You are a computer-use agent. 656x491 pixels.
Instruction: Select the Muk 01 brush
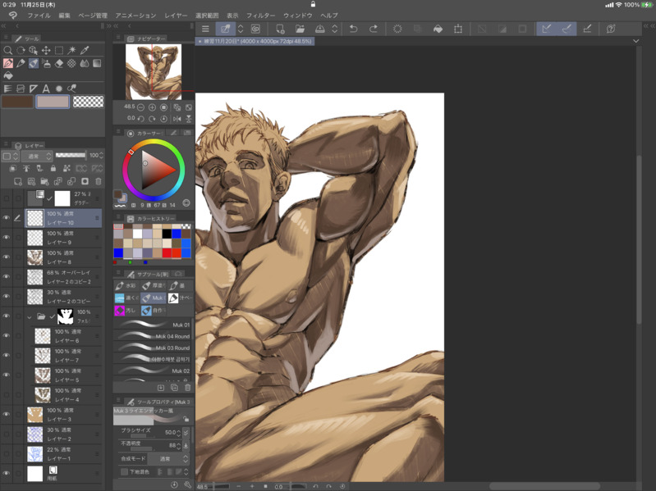[153, 325]
